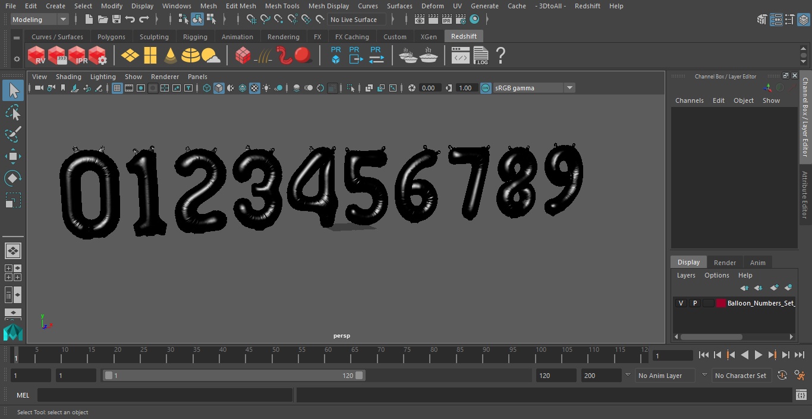Click the range slider bar start handle
This screenshot has width=812, height=419.
(x=108, y=376)
